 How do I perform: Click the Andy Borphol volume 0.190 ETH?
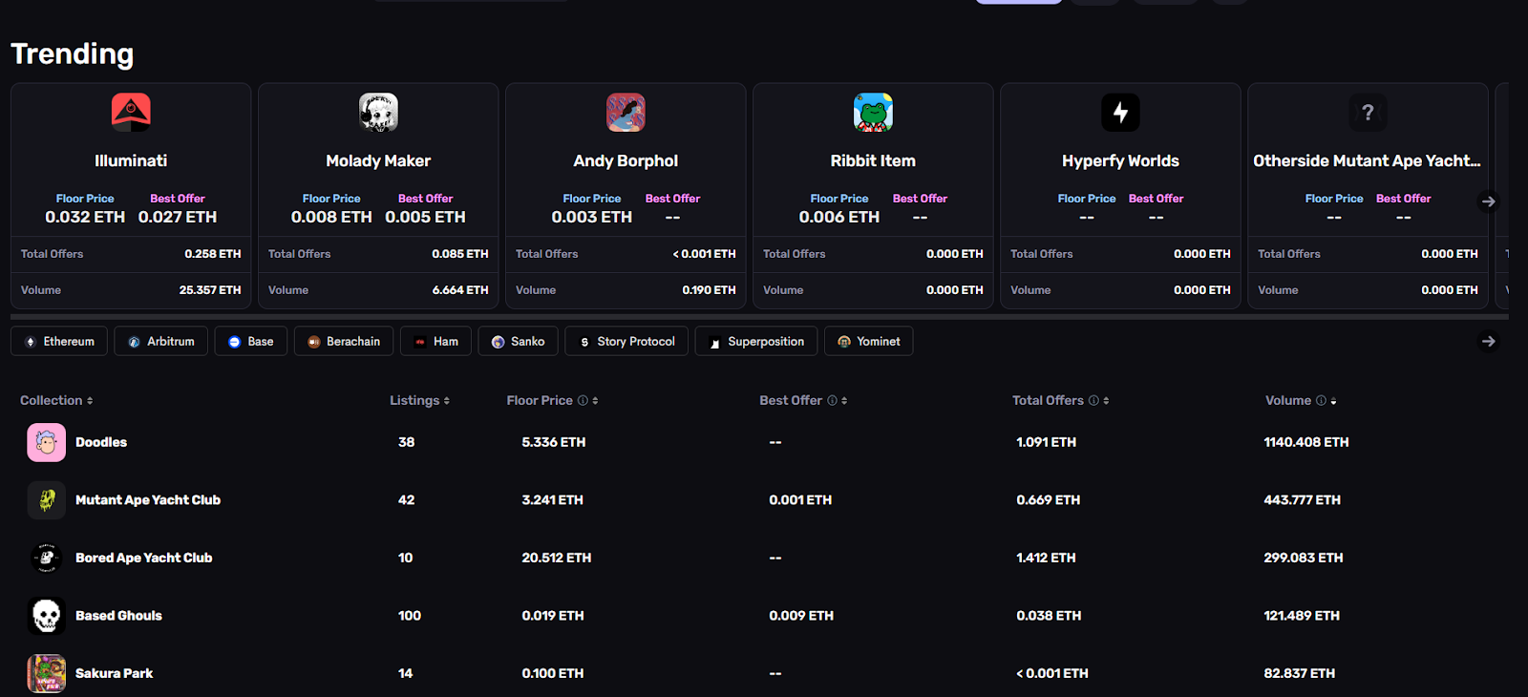click(x=709, y=290)
